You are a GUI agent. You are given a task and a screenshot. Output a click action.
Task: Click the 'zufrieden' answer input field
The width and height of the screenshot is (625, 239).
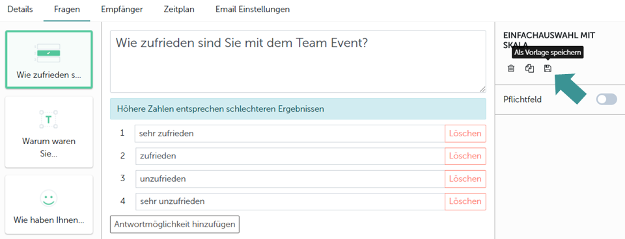[x=290, y=157]
